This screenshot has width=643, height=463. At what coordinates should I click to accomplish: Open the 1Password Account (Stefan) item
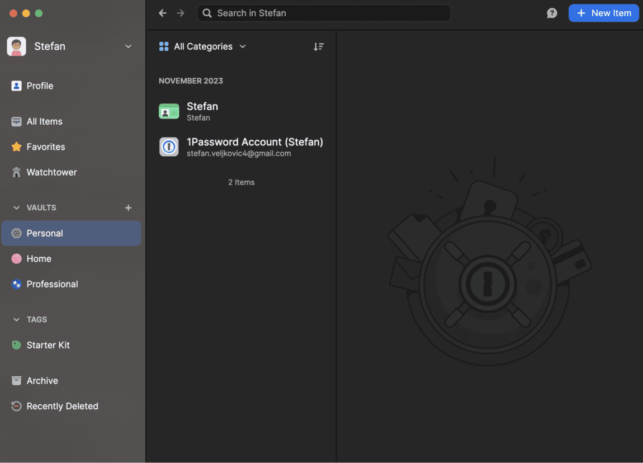coord(241,147)
